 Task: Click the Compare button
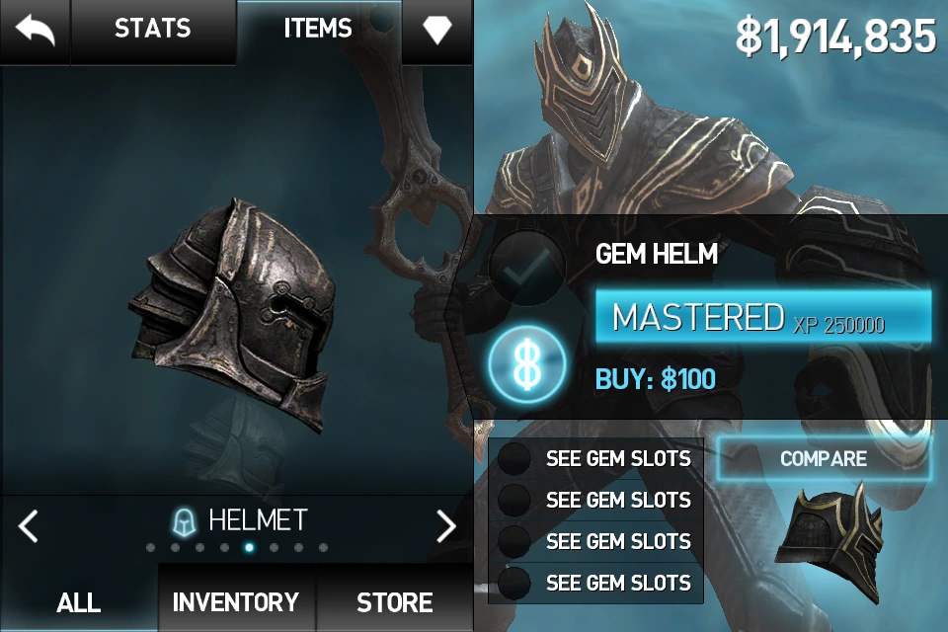(824, 459)
